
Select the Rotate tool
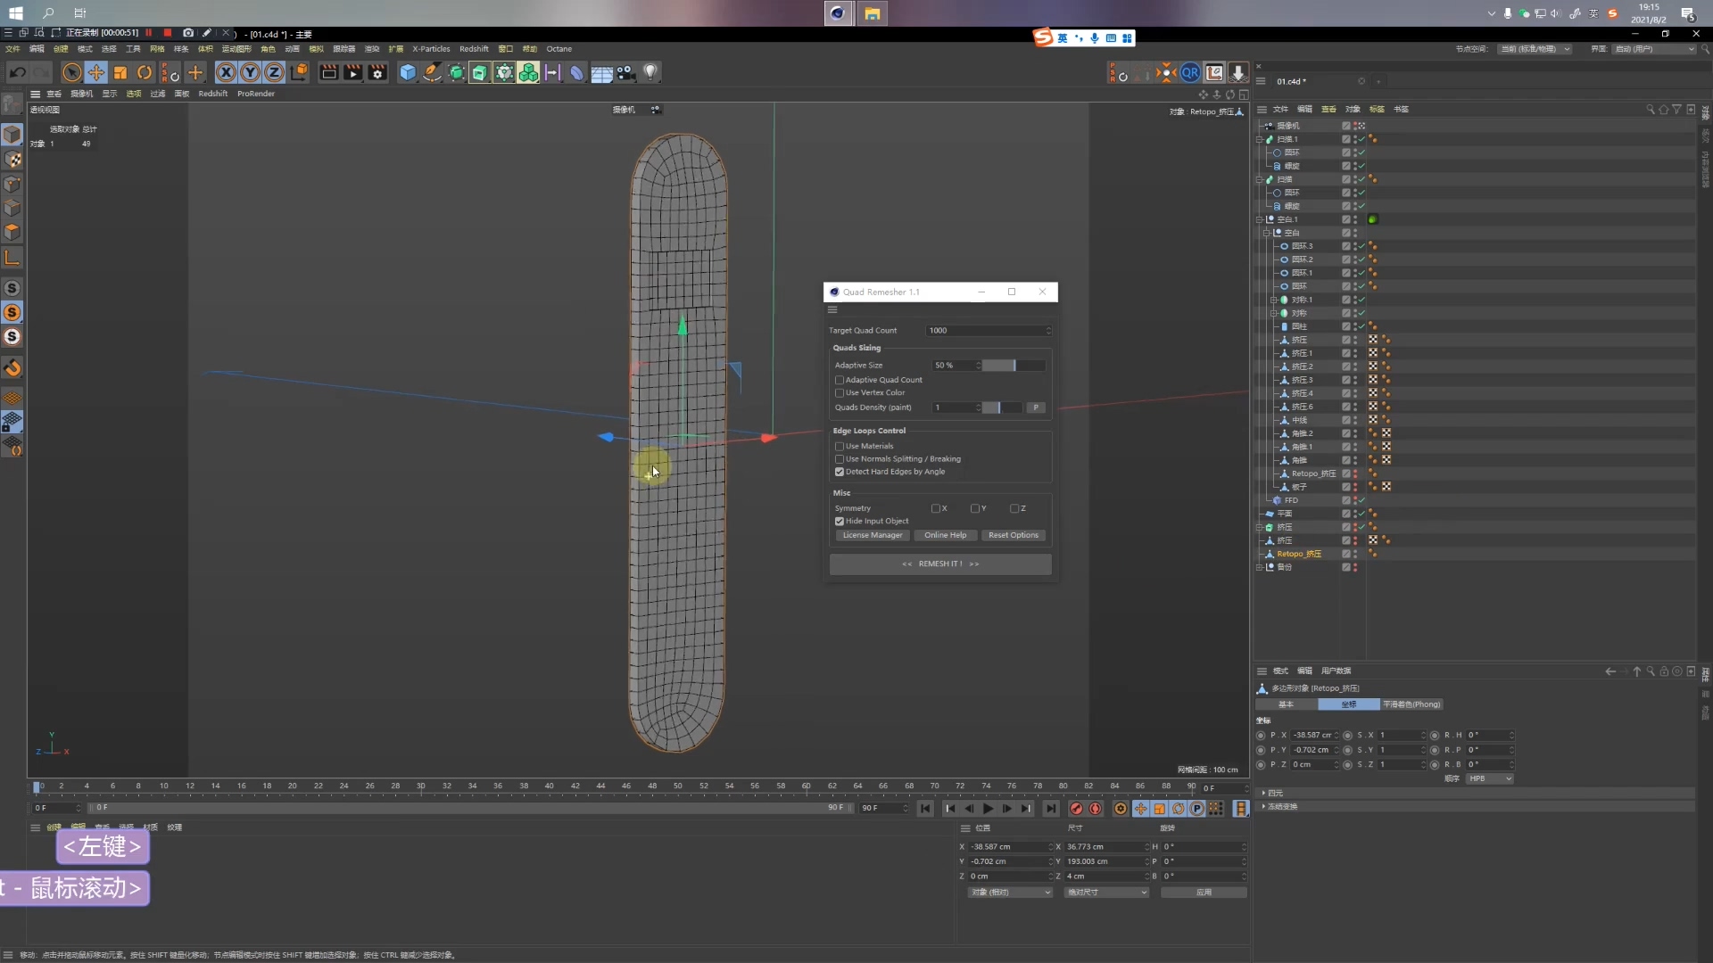145,72
